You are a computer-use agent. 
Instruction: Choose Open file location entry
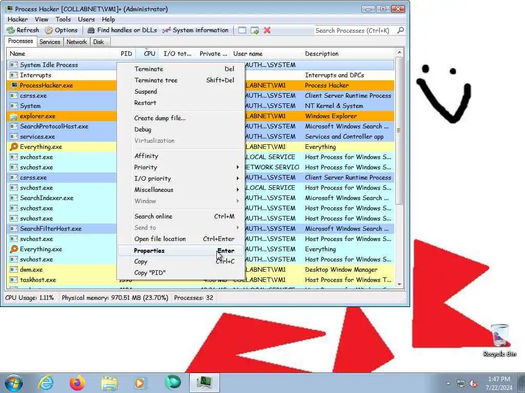coord(181,239)
